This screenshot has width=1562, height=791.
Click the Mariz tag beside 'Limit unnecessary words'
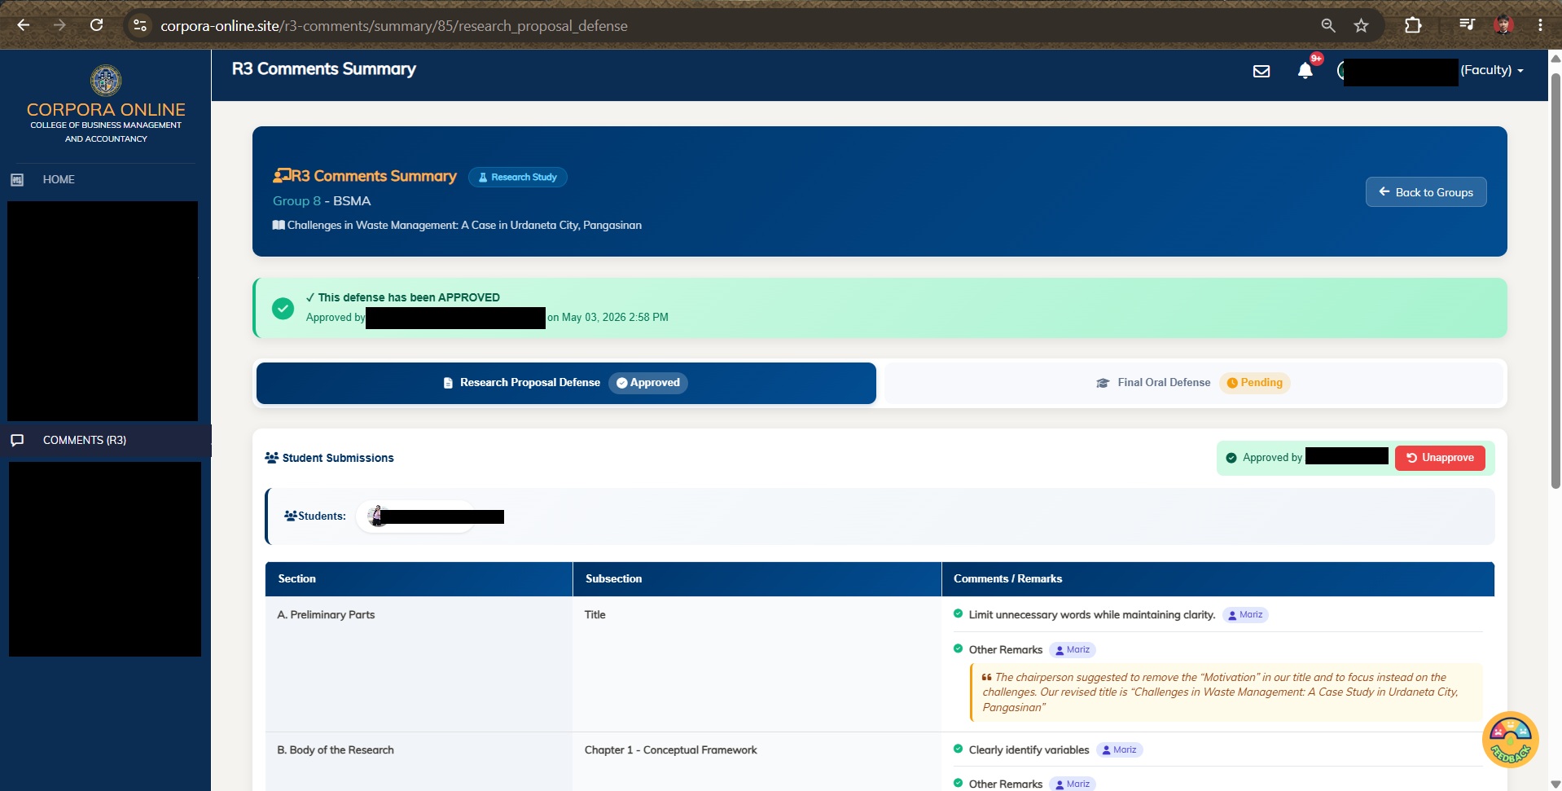1245,615
